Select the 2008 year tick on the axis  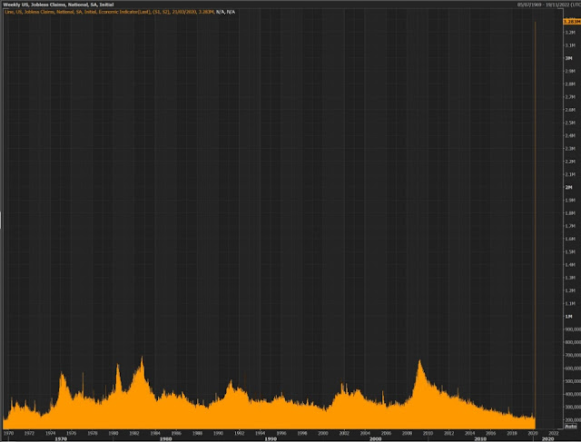(407, 433)
